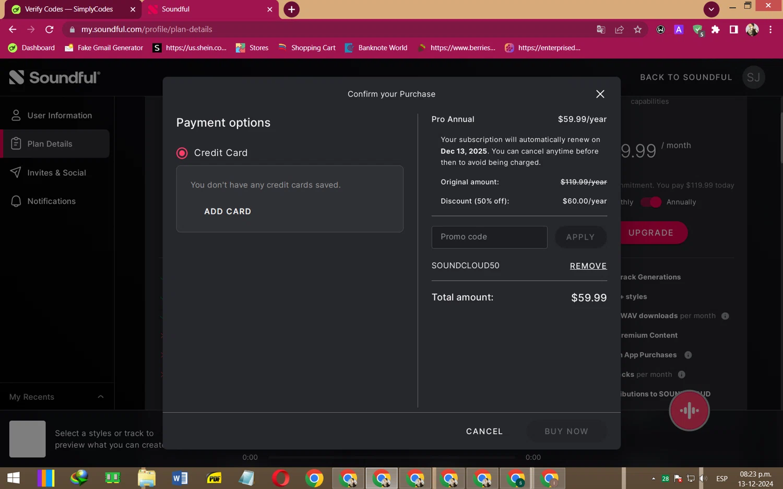Open the Windows Start menu
The height and width of the screenshot is (489, 783).
14,478
